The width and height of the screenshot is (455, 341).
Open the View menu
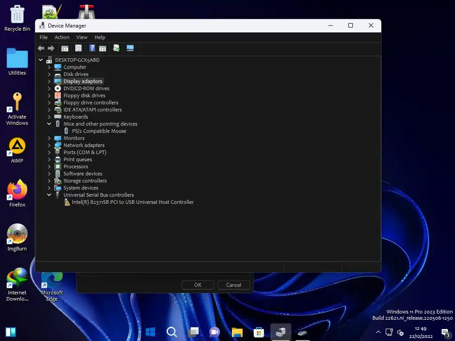point(82,37)
